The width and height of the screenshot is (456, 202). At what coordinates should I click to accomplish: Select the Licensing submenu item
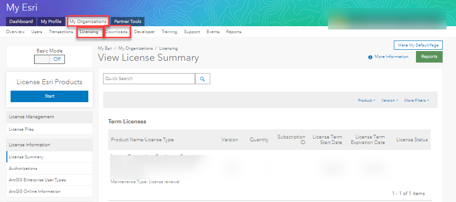[x=89, y=32]
